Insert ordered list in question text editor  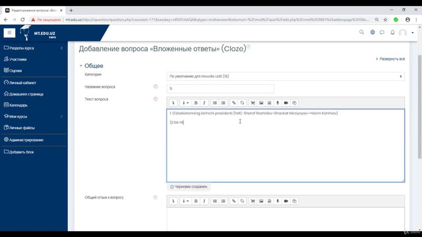pos(223,103)
